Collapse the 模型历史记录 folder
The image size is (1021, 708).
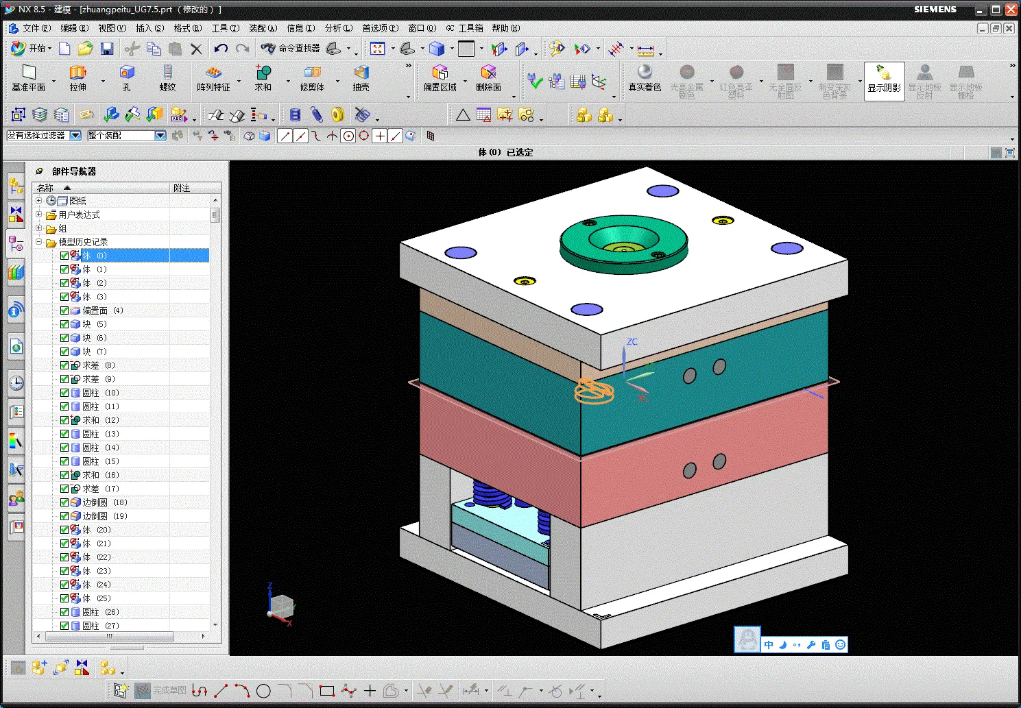(39, 242)
